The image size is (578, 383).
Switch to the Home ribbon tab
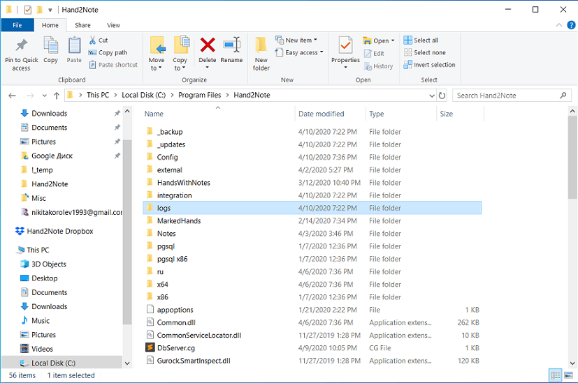(x=50, y=25)
